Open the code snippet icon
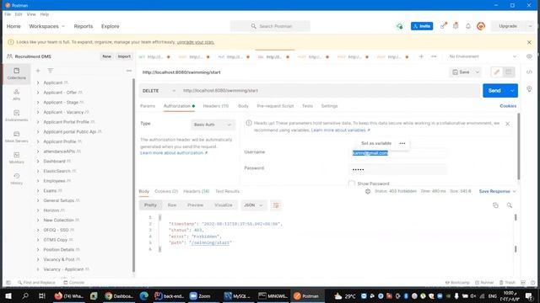 [x=529, y=72]
